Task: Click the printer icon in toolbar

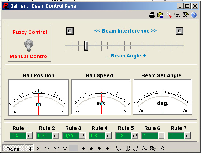Action: [x=152, y=15]
